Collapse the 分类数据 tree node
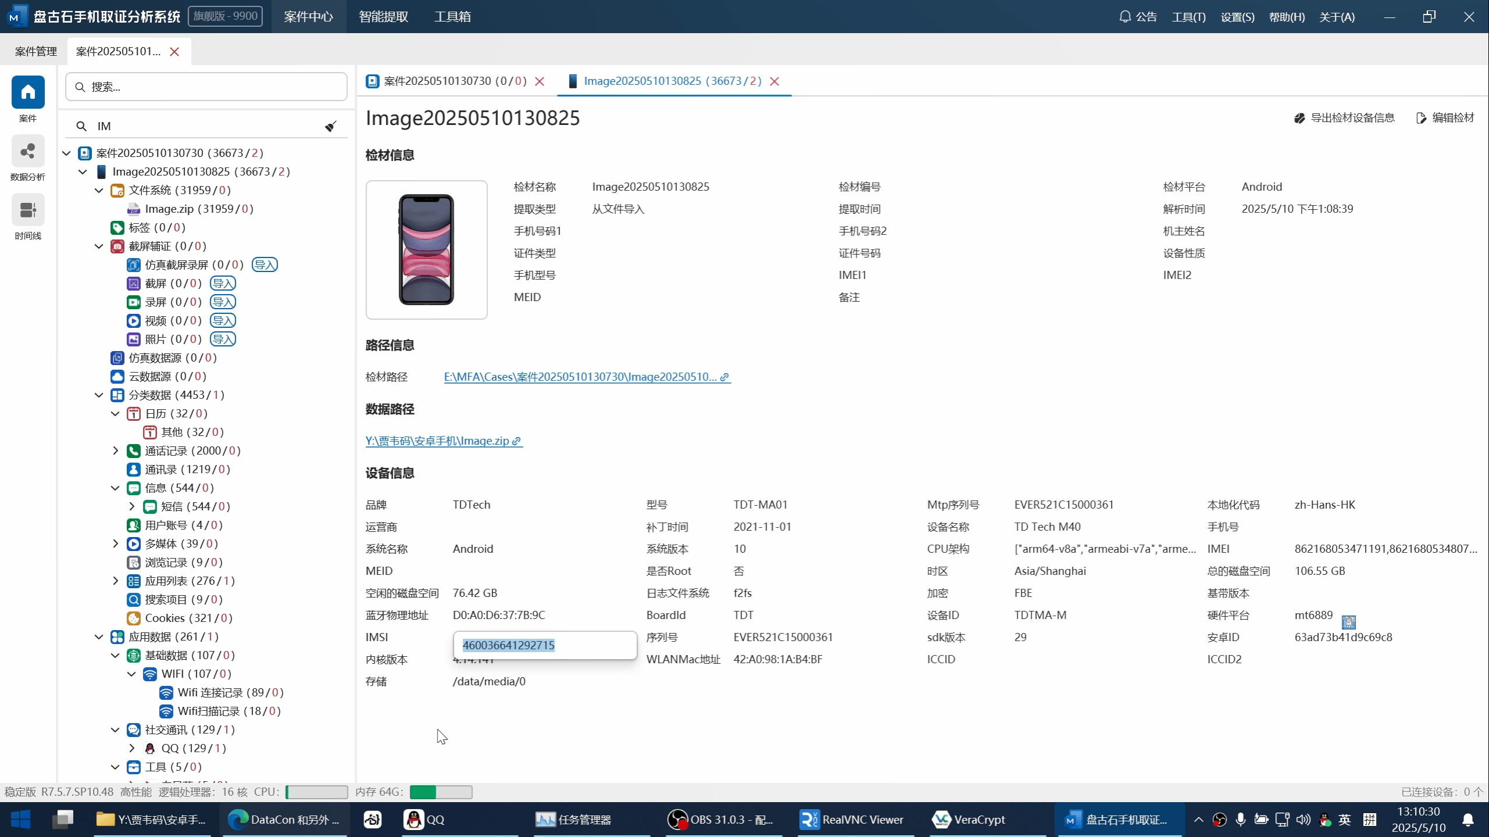This screenshot has width=1489, height=837. [x=99, y=395]
